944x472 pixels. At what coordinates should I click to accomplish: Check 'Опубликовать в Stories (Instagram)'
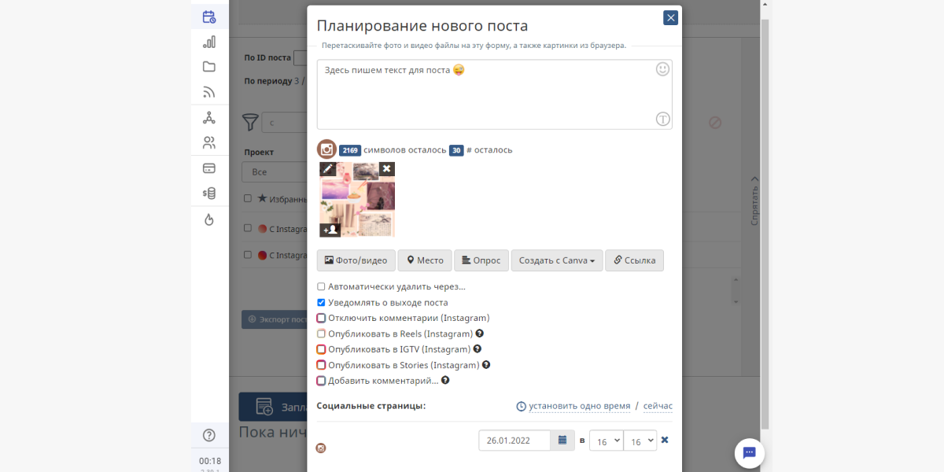click(x=321, y=366)
